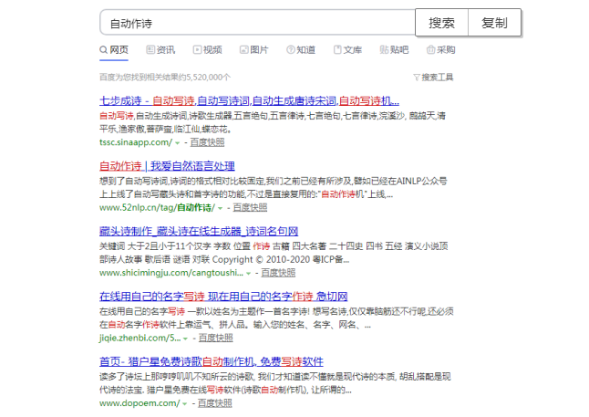Open 搜索工具 filter tools
The width and height of the screenshot is (589, 417).
coord(433,78)
